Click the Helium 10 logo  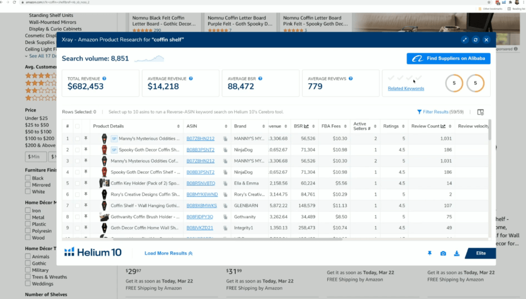pos(93,252)
